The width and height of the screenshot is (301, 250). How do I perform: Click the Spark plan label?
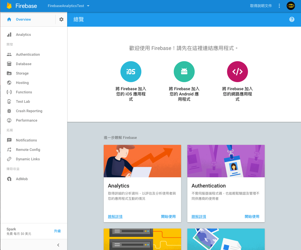pyautogui.click(x=11, y=229)
